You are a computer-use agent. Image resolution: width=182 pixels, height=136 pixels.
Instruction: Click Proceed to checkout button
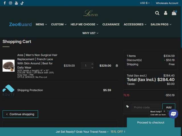tap(151, 122)
